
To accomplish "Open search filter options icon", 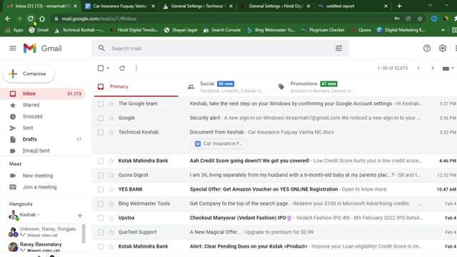I will point(338,49).
